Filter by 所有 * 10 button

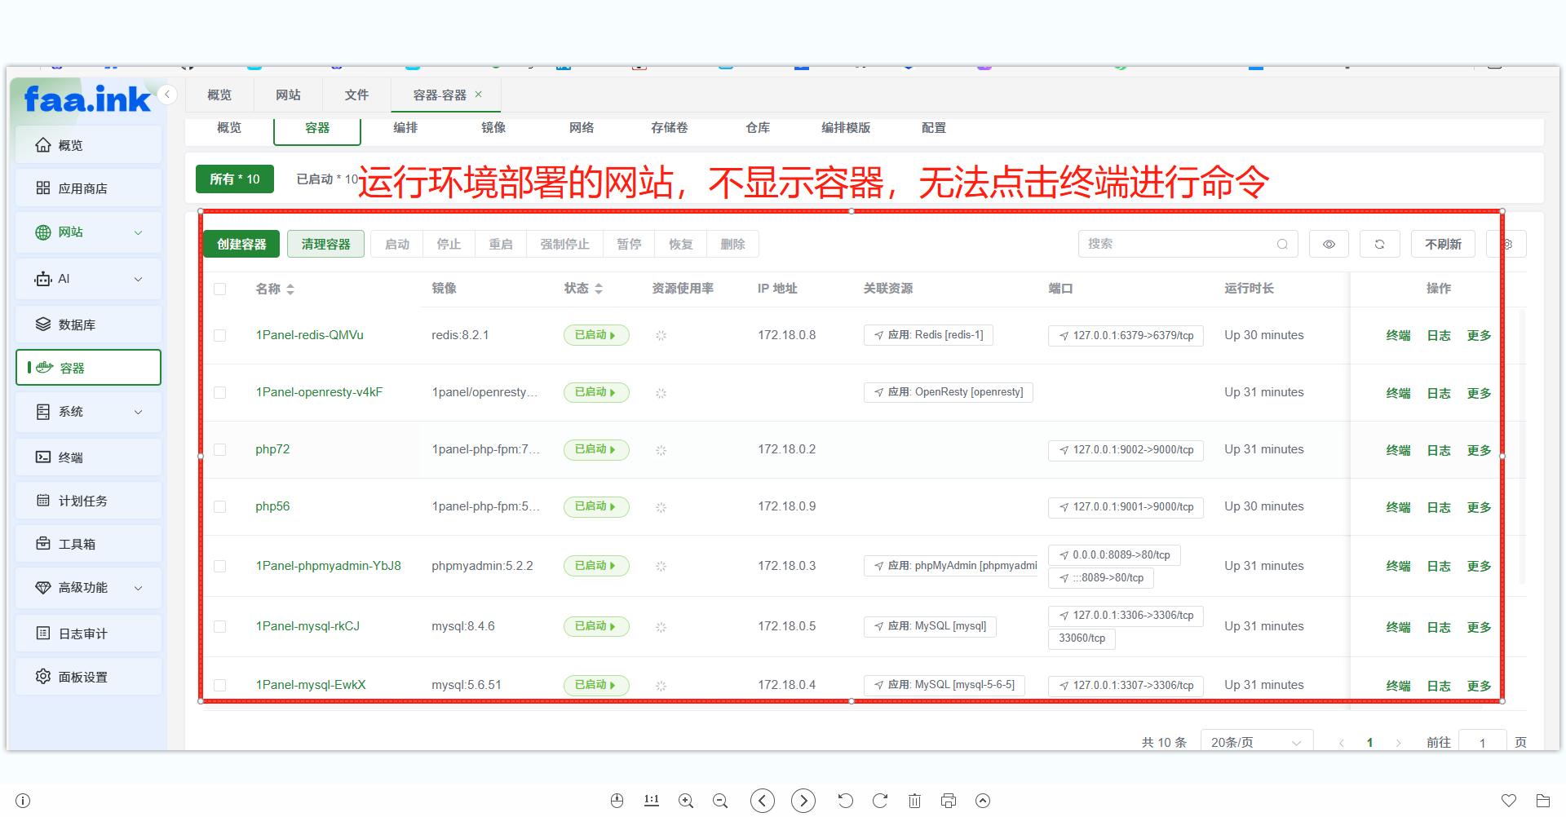click(x=235, y=179)
